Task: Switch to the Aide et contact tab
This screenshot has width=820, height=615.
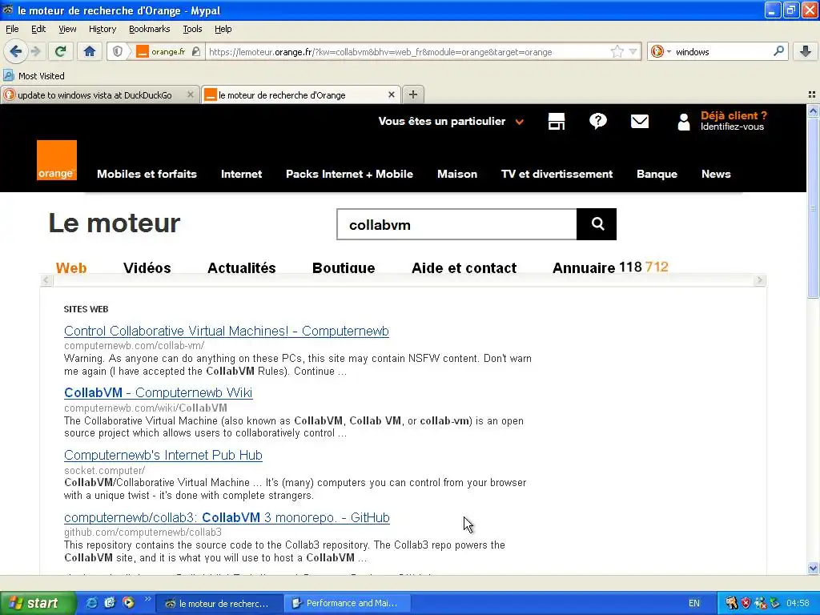Action: 464,267
